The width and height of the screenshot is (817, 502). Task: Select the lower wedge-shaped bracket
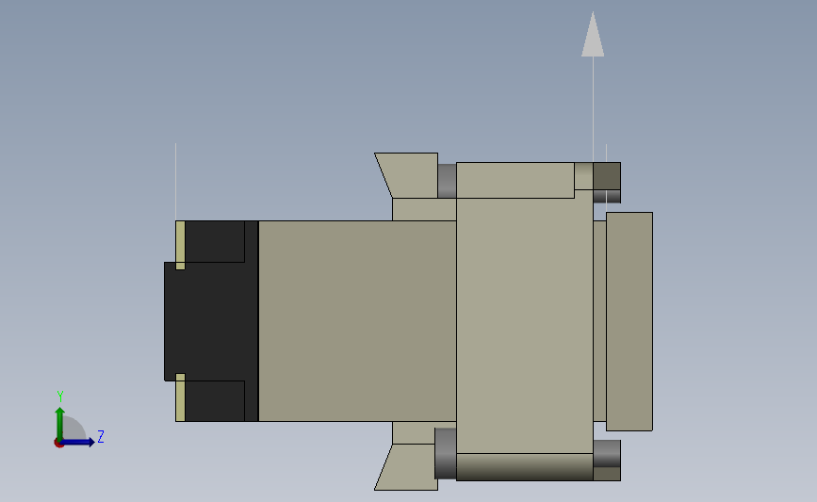(409, 467)
